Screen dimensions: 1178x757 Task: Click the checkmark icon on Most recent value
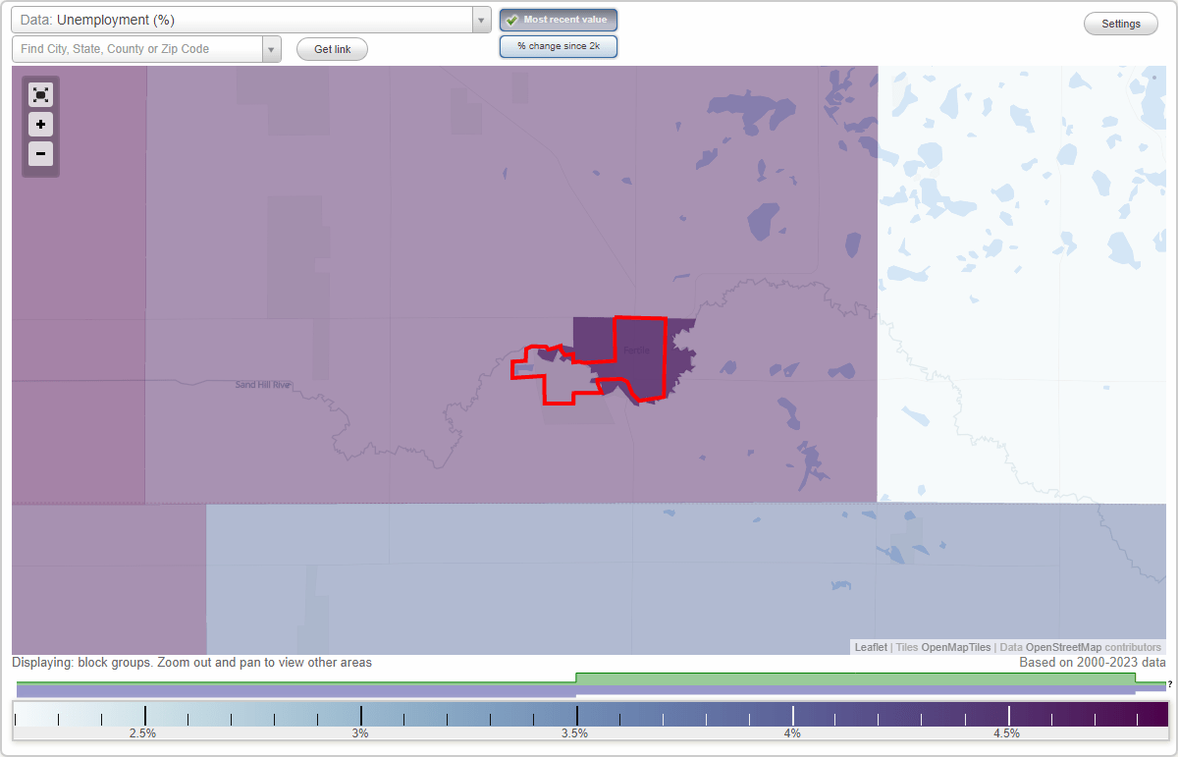click(511, 19)
